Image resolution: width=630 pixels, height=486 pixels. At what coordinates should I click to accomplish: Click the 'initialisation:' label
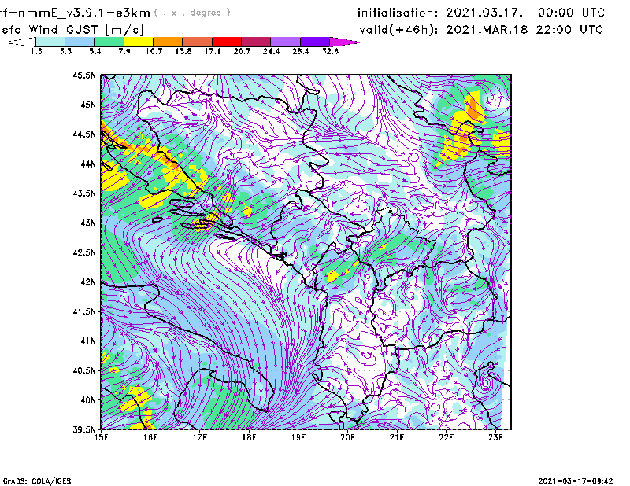coord(398,13)
